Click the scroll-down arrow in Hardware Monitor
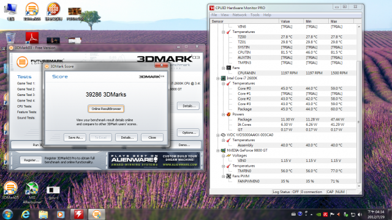Viewport: 392px width, 220px height. [x=359, y=186]
